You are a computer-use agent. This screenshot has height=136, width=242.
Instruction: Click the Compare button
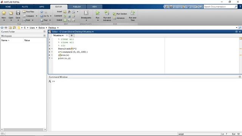pyautogui.click(x=28, y=16)
